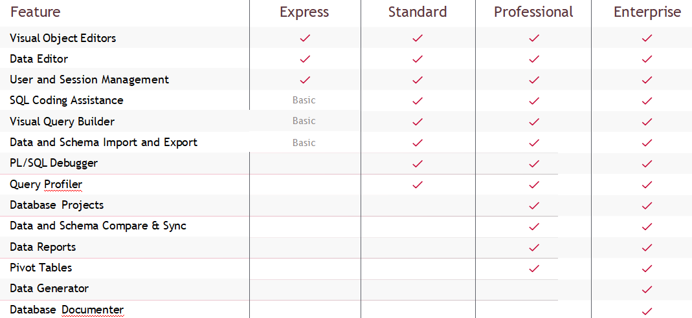Click the Basic label for Visual Query Builder
692x318 pixels.
(x=304, y=121)
